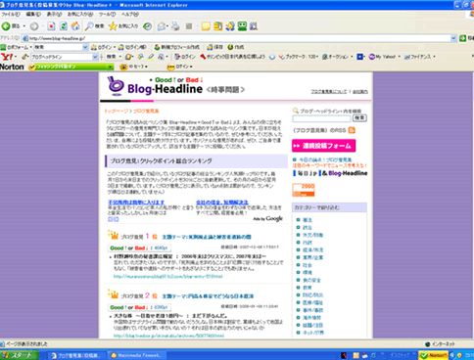Click the Blog-Headline RSS orange feed icon
The width and height of the screenshot is (474, 360).
(352, 130)
